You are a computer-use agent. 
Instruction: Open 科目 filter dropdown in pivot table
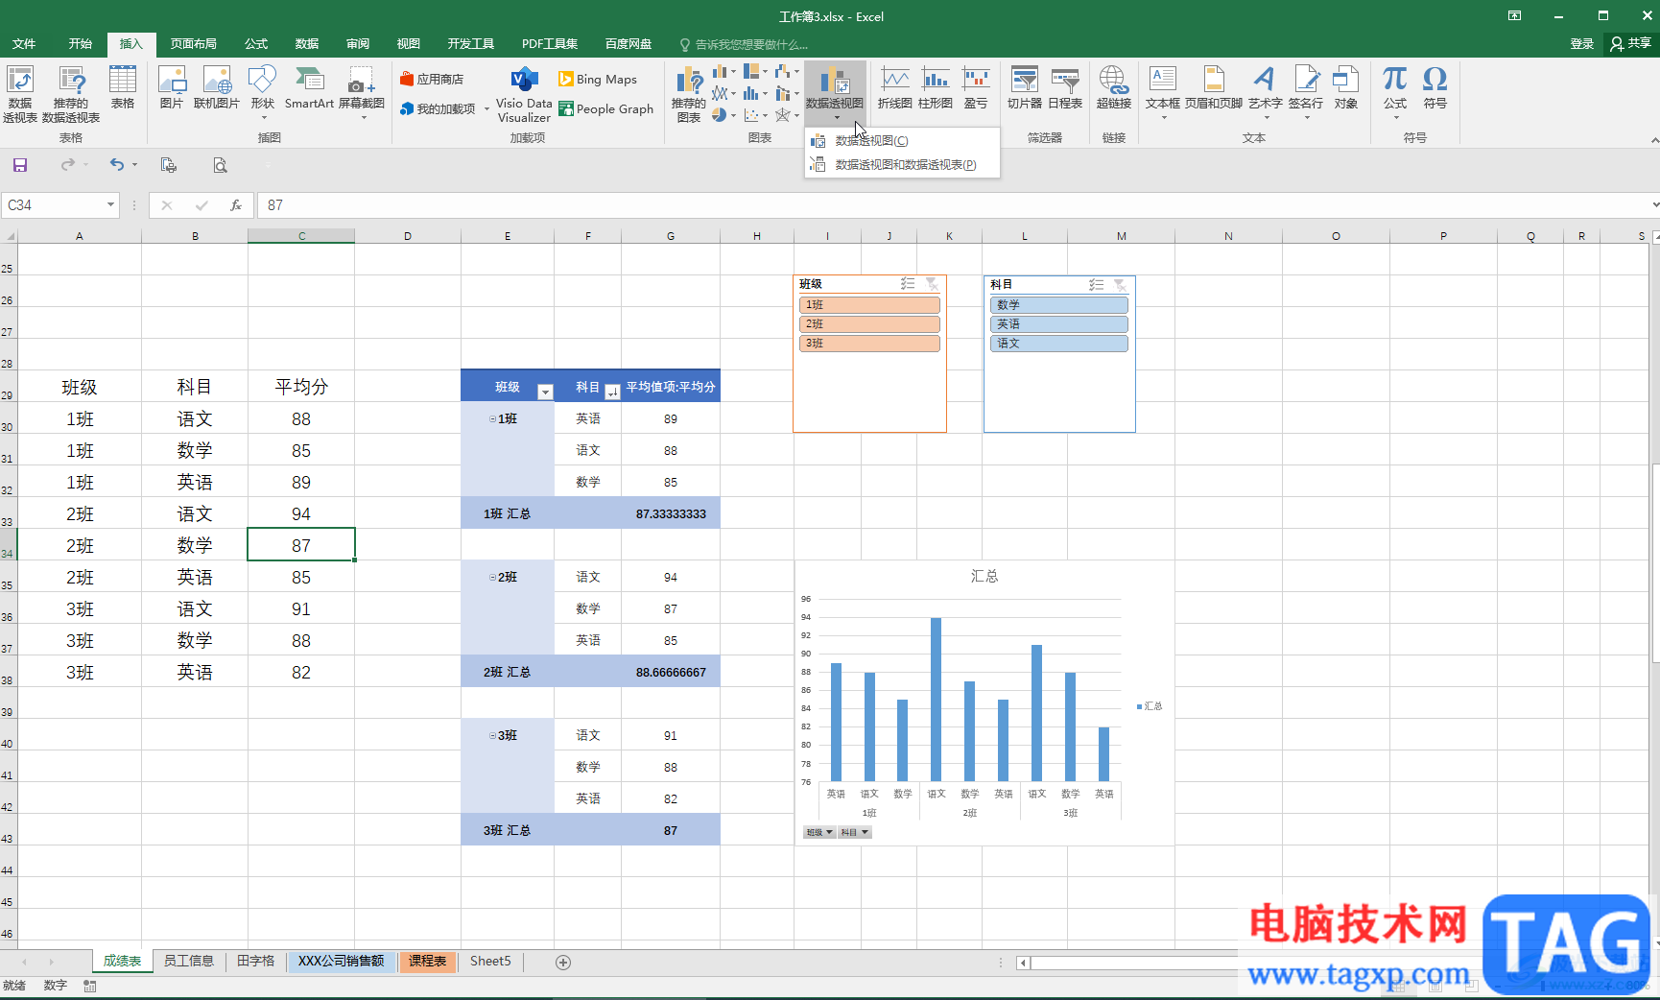(x=612, y=392)
